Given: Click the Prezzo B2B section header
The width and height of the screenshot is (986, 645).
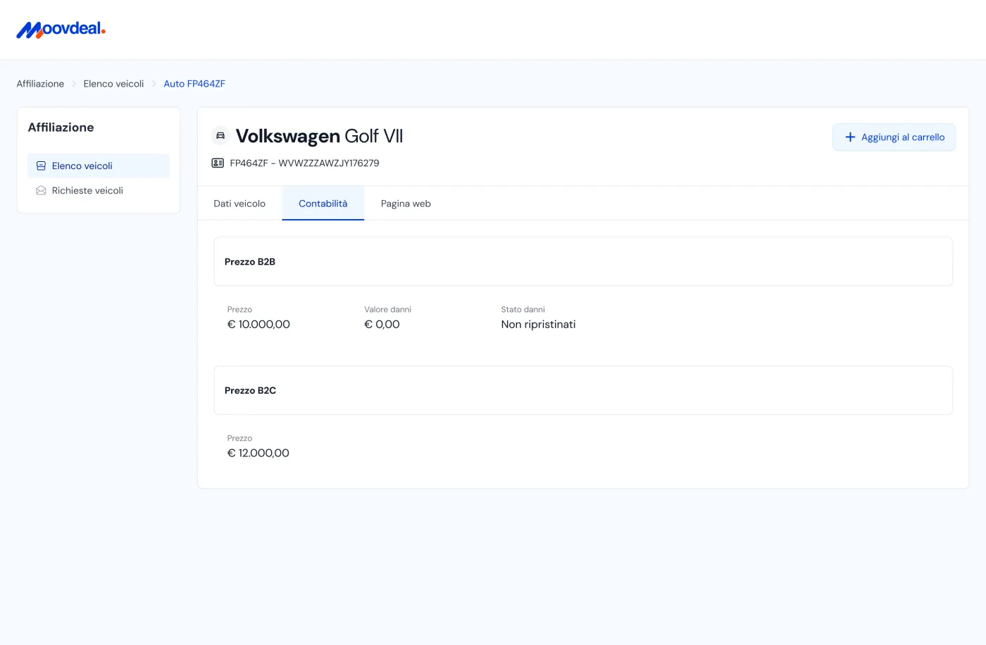Looking at the screenshot, I should [583, 262].
